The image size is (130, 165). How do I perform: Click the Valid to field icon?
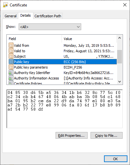click(11, 51)
